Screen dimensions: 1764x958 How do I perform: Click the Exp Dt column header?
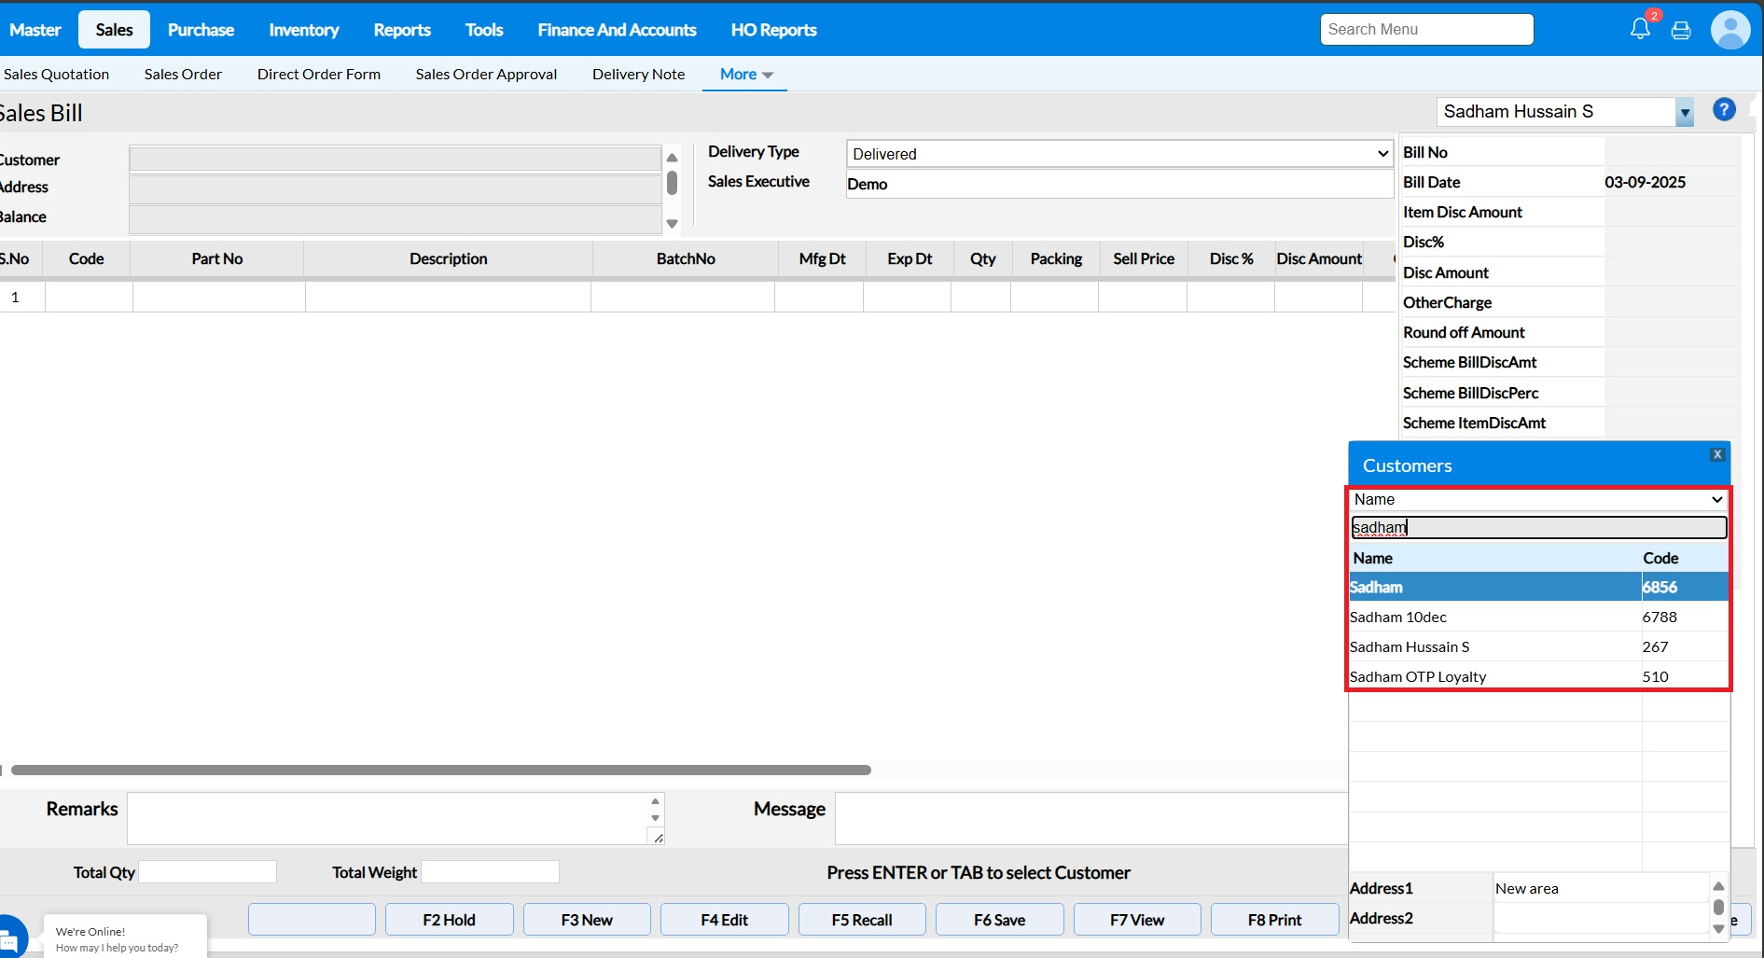tap(910, 258)
